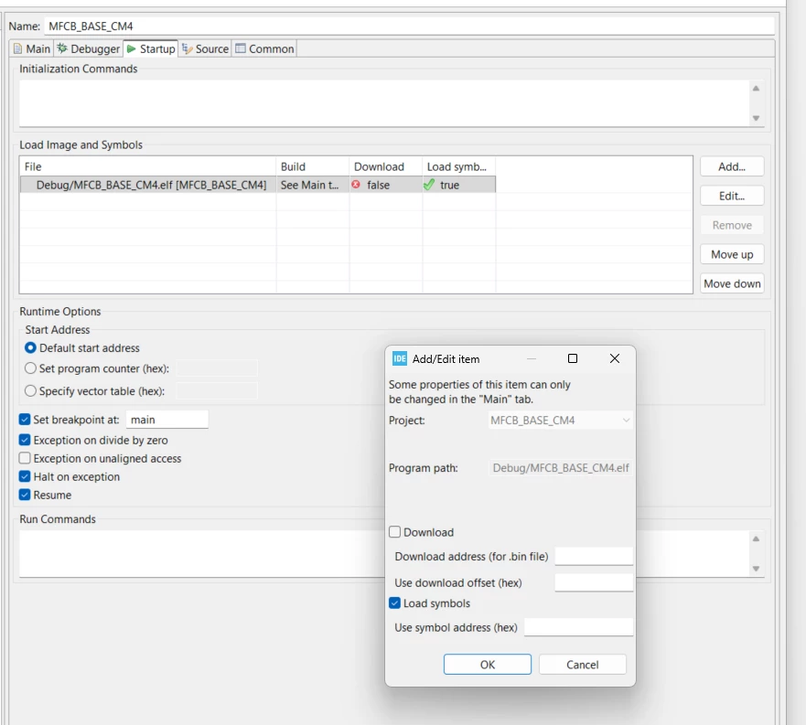Enable the Download checkbox in dialog
The height and width of the screenshot is (725, 806).
pyautogui.click(x=395, y=532)
